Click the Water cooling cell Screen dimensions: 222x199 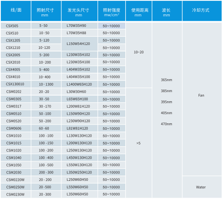202,187
